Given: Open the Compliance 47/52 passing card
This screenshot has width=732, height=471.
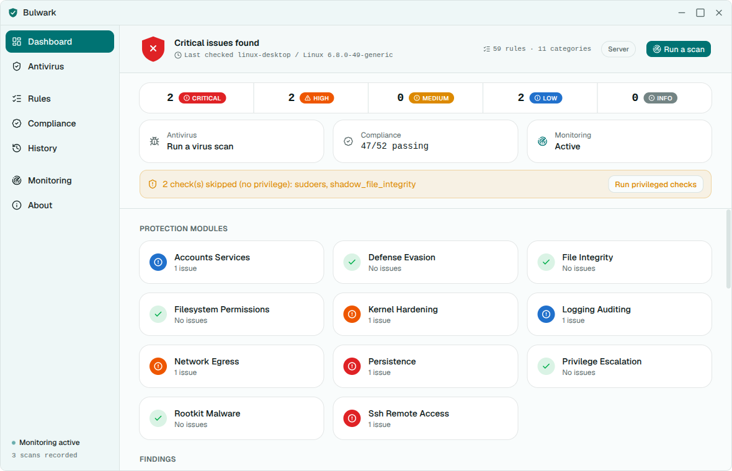Looking at the screenshot, I should [426, 141].
